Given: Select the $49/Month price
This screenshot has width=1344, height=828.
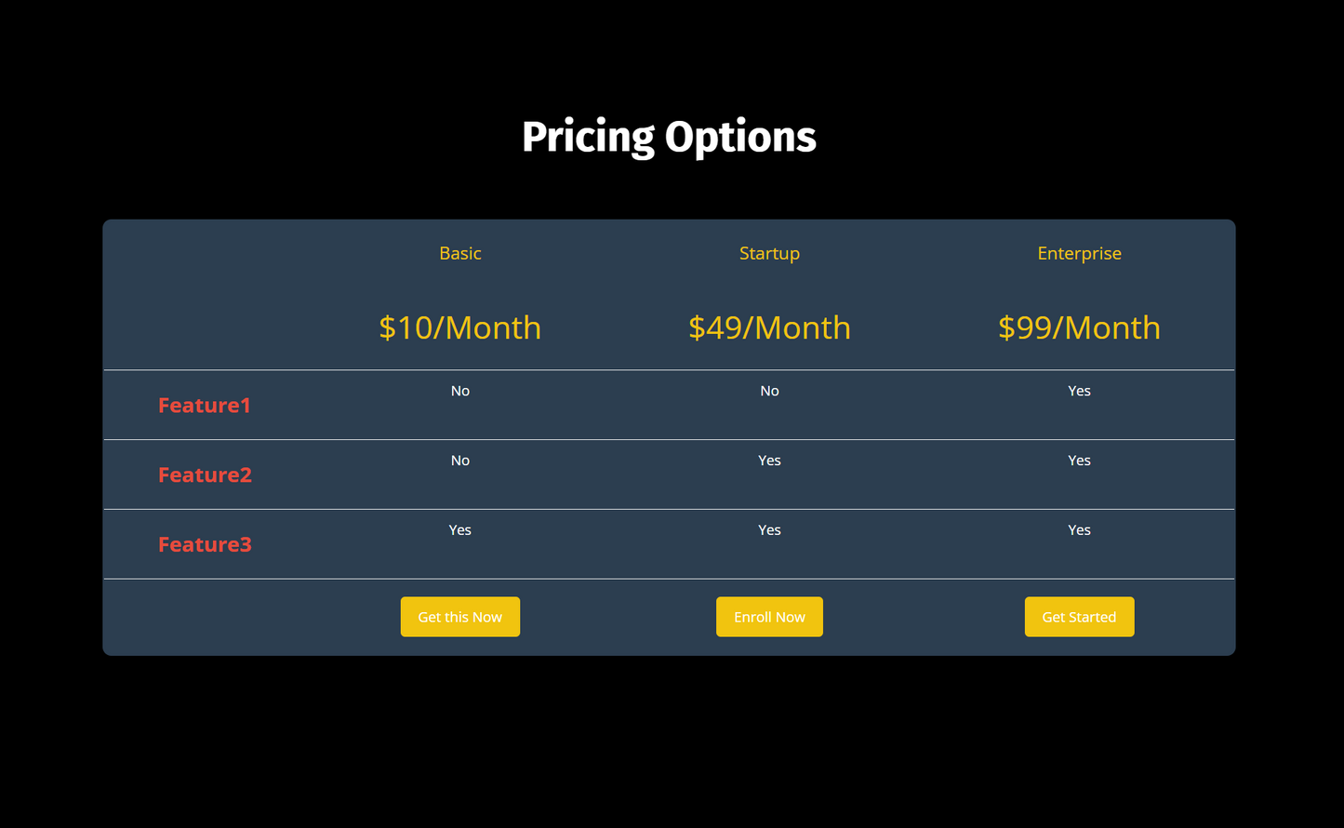Looking at the screenshot, I should pos(769,327).
